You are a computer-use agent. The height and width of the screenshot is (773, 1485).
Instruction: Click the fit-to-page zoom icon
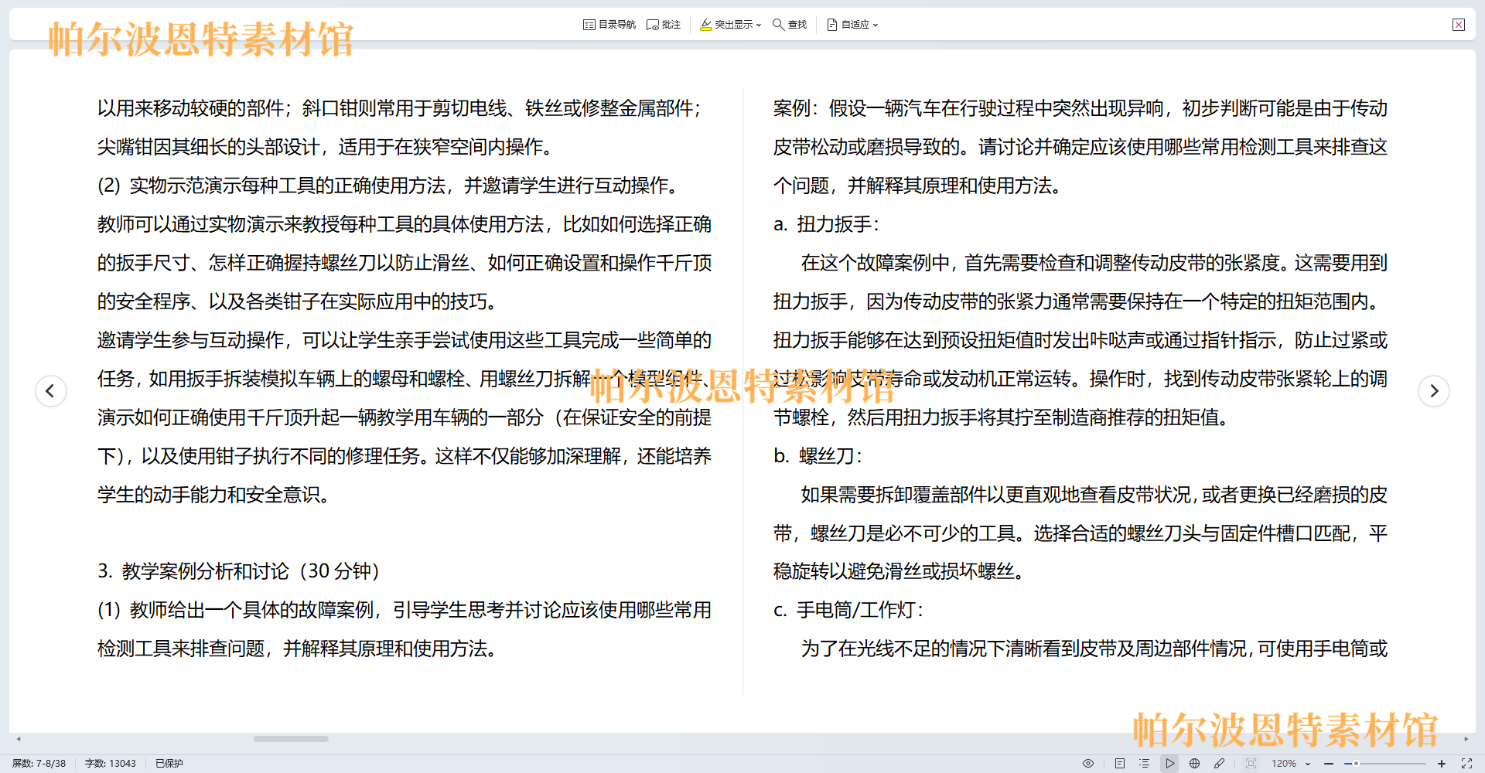click(1251, 763)
